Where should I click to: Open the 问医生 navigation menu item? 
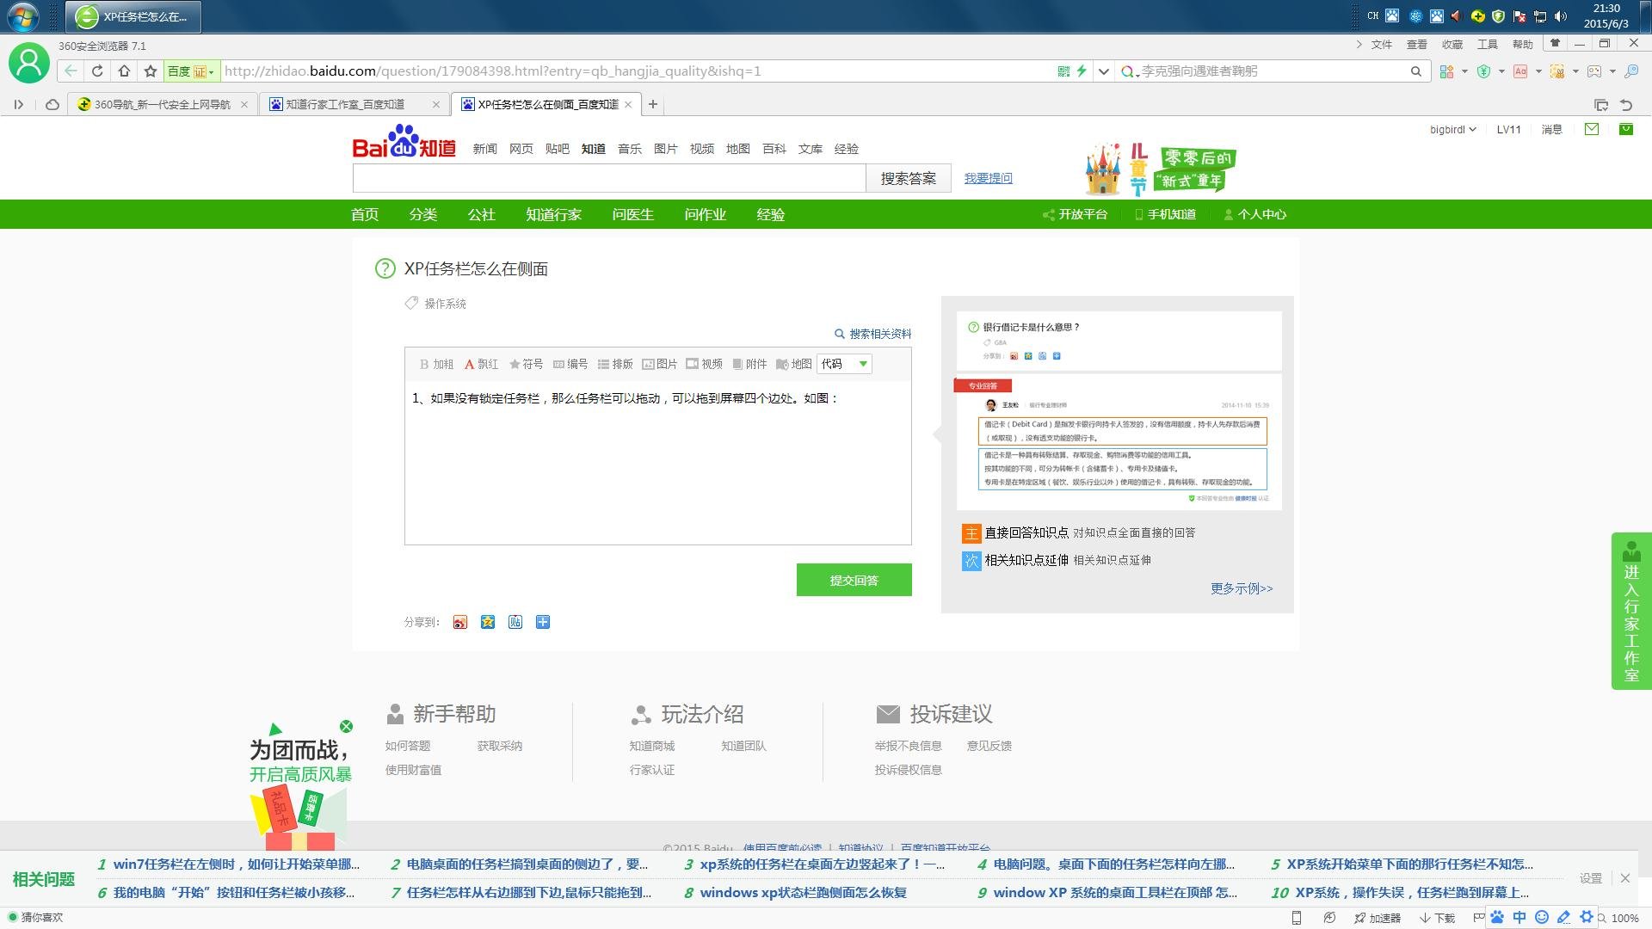pyautogui.click(x=632, y=214)
